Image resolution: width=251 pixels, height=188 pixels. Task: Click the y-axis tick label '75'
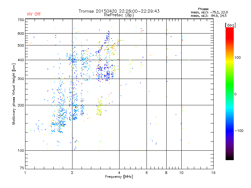(22, 168)
